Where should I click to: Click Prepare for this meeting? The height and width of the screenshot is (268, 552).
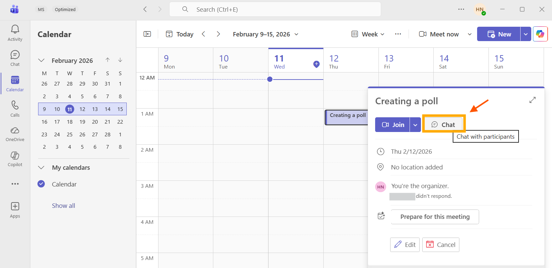coord(435,217)
